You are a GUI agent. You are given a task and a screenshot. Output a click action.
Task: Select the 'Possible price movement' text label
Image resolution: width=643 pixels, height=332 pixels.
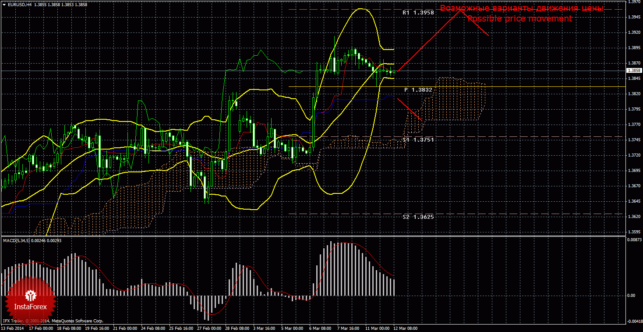pos(519,19)
